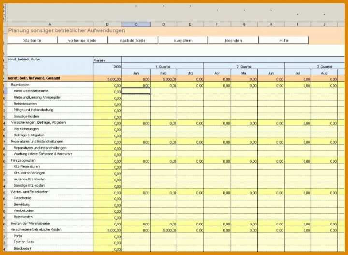Select the 'Bürobedarf' label
Image resolution: width=348 pixels, height=255 pixels.
click(22, 248)
